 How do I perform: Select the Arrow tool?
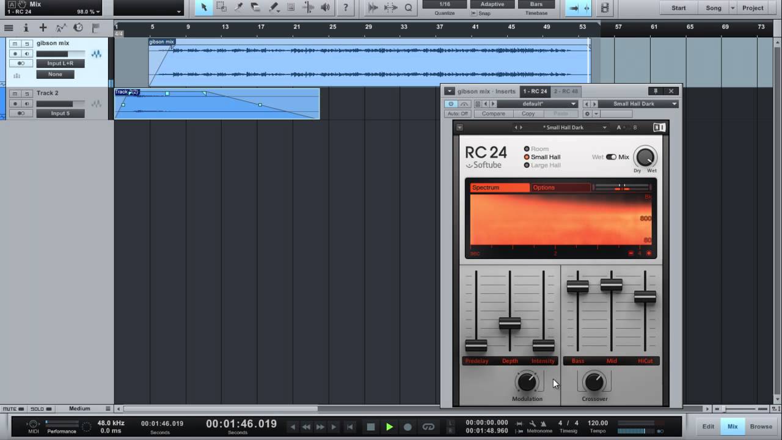click(203, 7)
